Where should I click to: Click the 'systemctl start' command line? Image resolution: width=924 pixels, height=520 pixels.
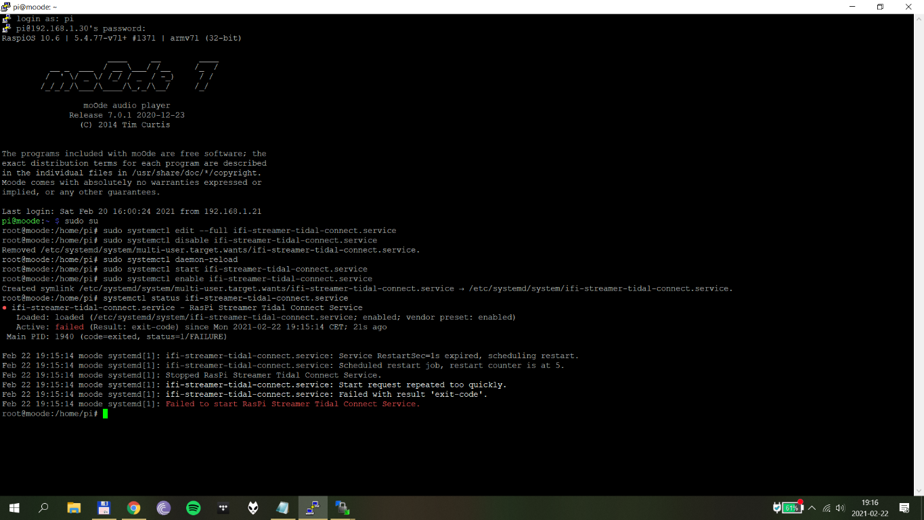(x=185, y=269)
